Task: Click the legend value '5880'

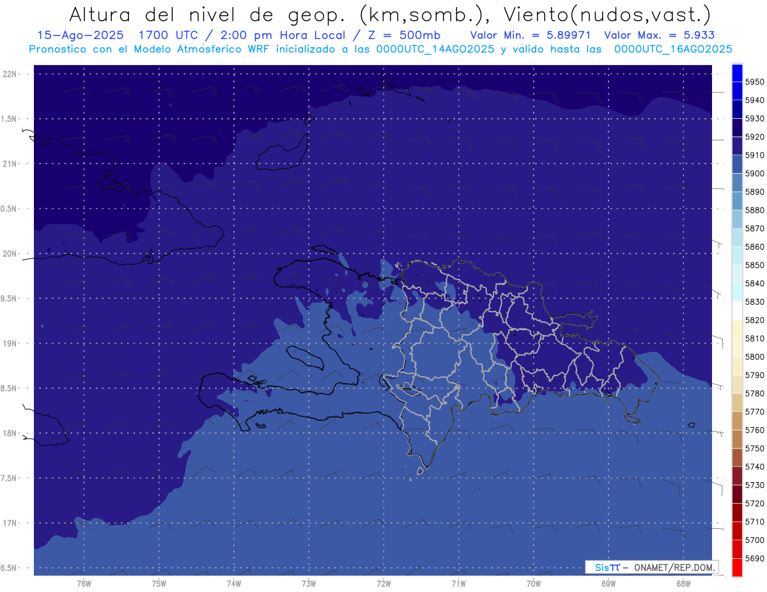Action: point(754,210)
